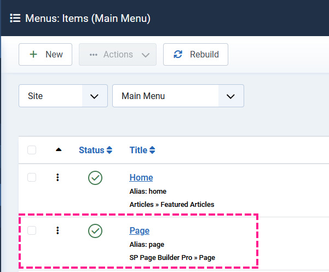Click the New button
Viewport: 329px width, 272px height.
tap(45, 54)
